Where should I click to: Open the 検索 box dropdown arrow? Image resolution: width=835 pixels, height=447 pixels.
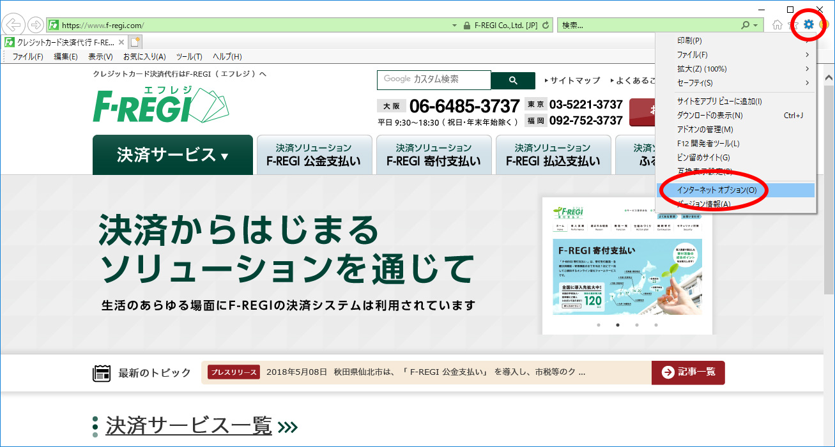coord(756,26)
